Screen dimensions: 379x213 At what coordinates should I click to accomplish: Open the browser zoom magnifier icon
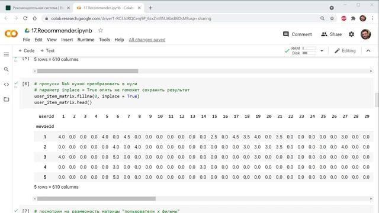322,18
